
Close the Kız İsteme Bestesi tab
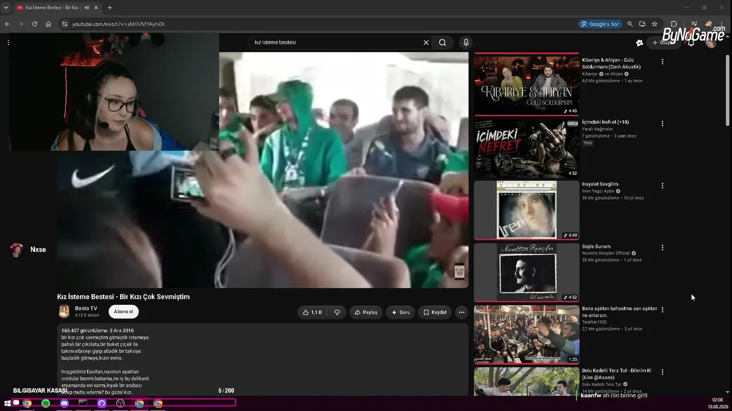(x=95, y=7)
